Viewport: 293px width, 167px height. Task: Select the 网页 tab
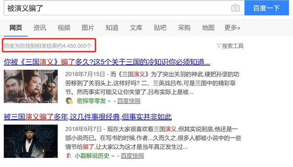[16, 28]
